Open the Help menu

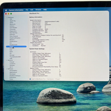[45, 10]
